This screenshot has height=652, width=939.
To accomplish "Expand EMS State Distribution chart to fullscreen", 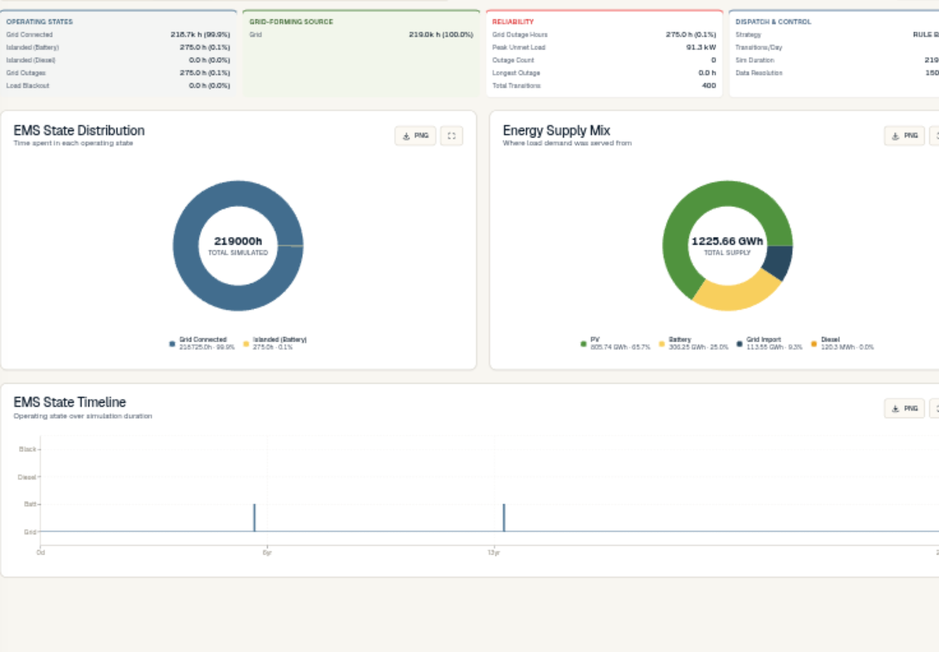I will point(452,136).
